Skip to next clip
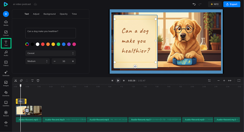 124,80
